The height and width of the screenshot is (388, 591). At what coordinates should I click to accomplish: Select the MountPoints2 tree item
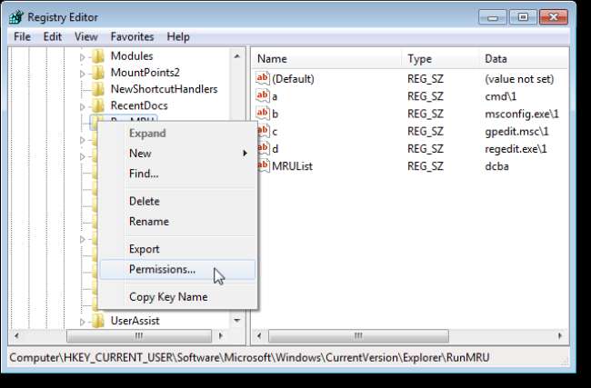[x=145, y=73]
